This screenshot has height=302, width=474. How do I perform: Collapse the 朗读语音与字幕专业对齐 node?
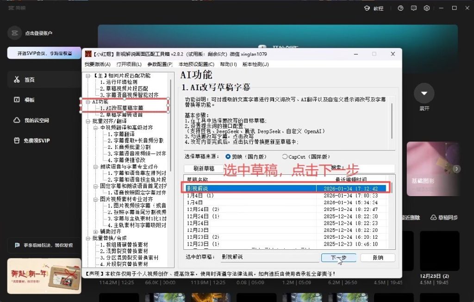tap(95, 166)
